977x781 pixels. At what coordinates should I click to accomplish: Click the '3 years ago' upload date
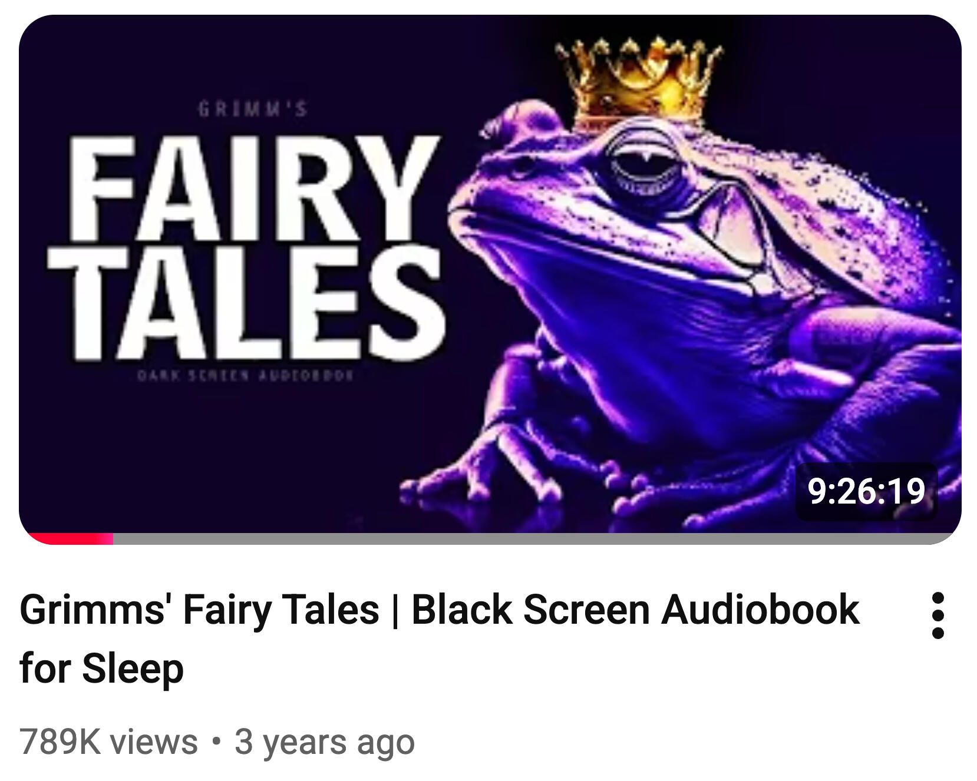(x=325, y=742)
